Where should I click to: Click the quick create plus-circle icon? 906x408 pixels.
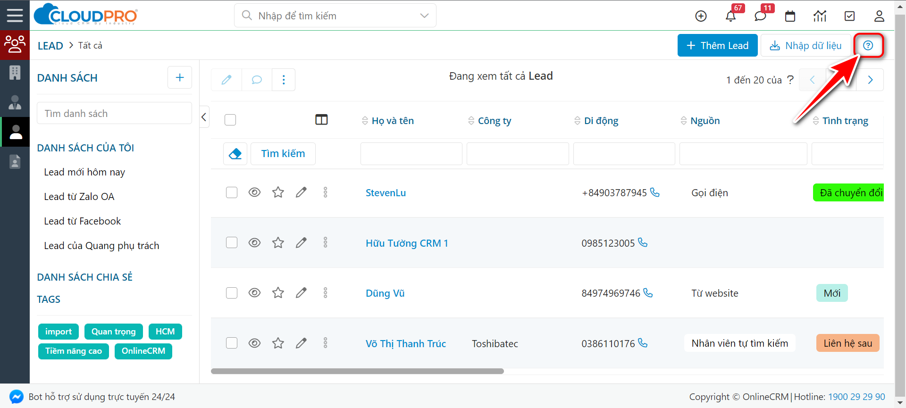point(701,16)
